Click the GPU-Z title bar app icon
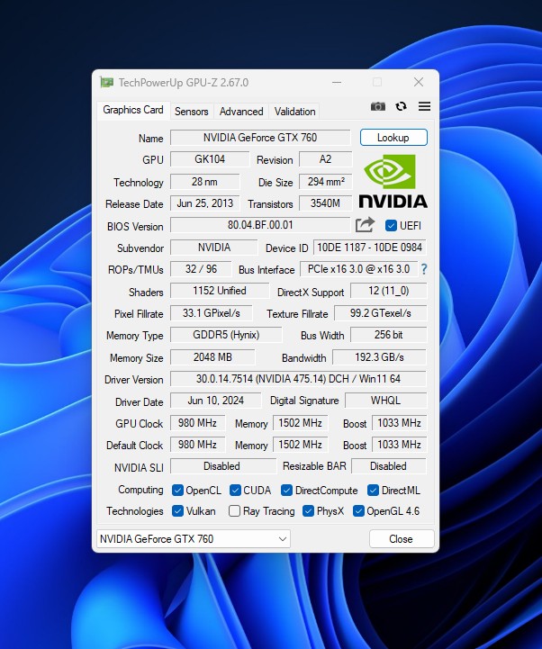The width and height of the screenshot is (542, 649). pos(107,83)
